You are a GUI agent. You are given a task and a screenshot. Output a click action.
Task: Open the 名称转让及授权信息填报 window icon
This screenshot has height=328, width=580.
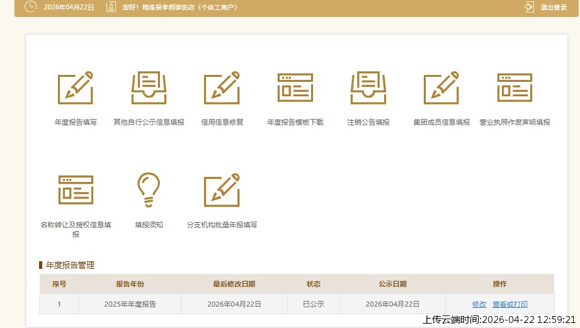coord(76,190)
